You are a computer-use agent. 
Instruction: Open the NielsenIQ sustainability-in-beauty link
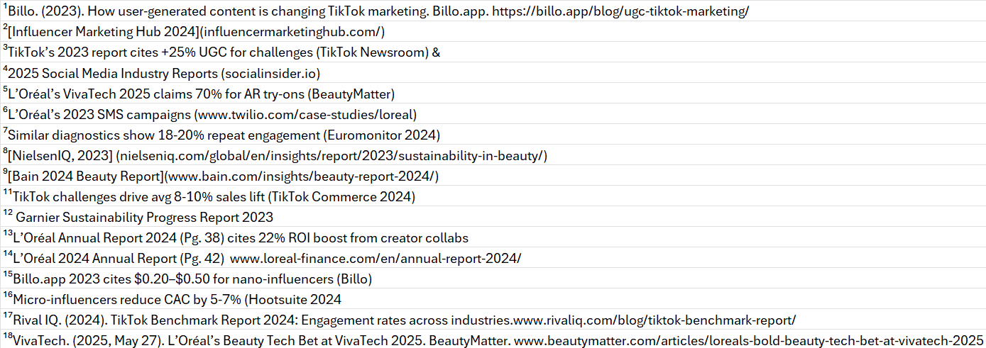[332, 155]
